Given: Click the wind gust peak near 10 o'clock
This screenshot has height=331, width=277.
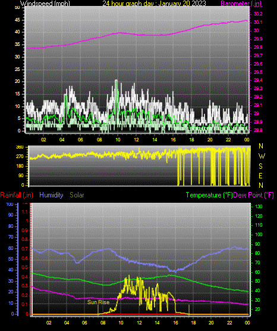Looking at the screenshot, I should [117, 81].
